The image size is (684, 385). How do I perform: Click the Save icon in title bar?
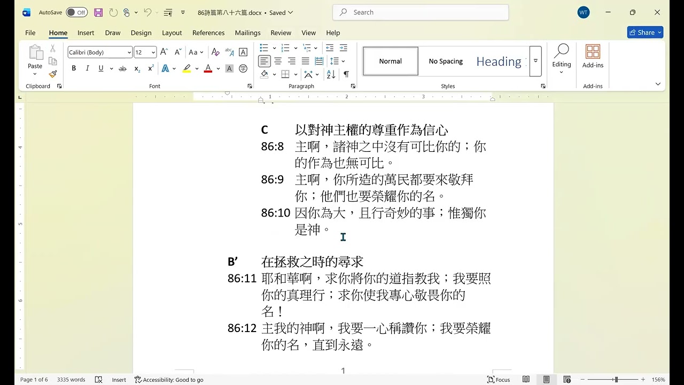click(x=98, y=12)
